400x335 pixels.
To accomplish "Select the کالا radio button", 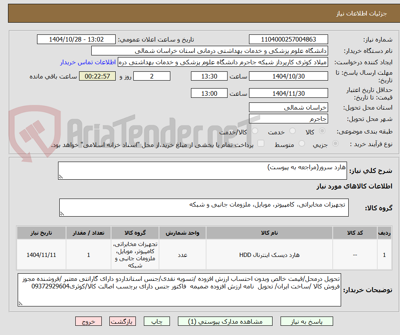I will click(x=322, y=131).
